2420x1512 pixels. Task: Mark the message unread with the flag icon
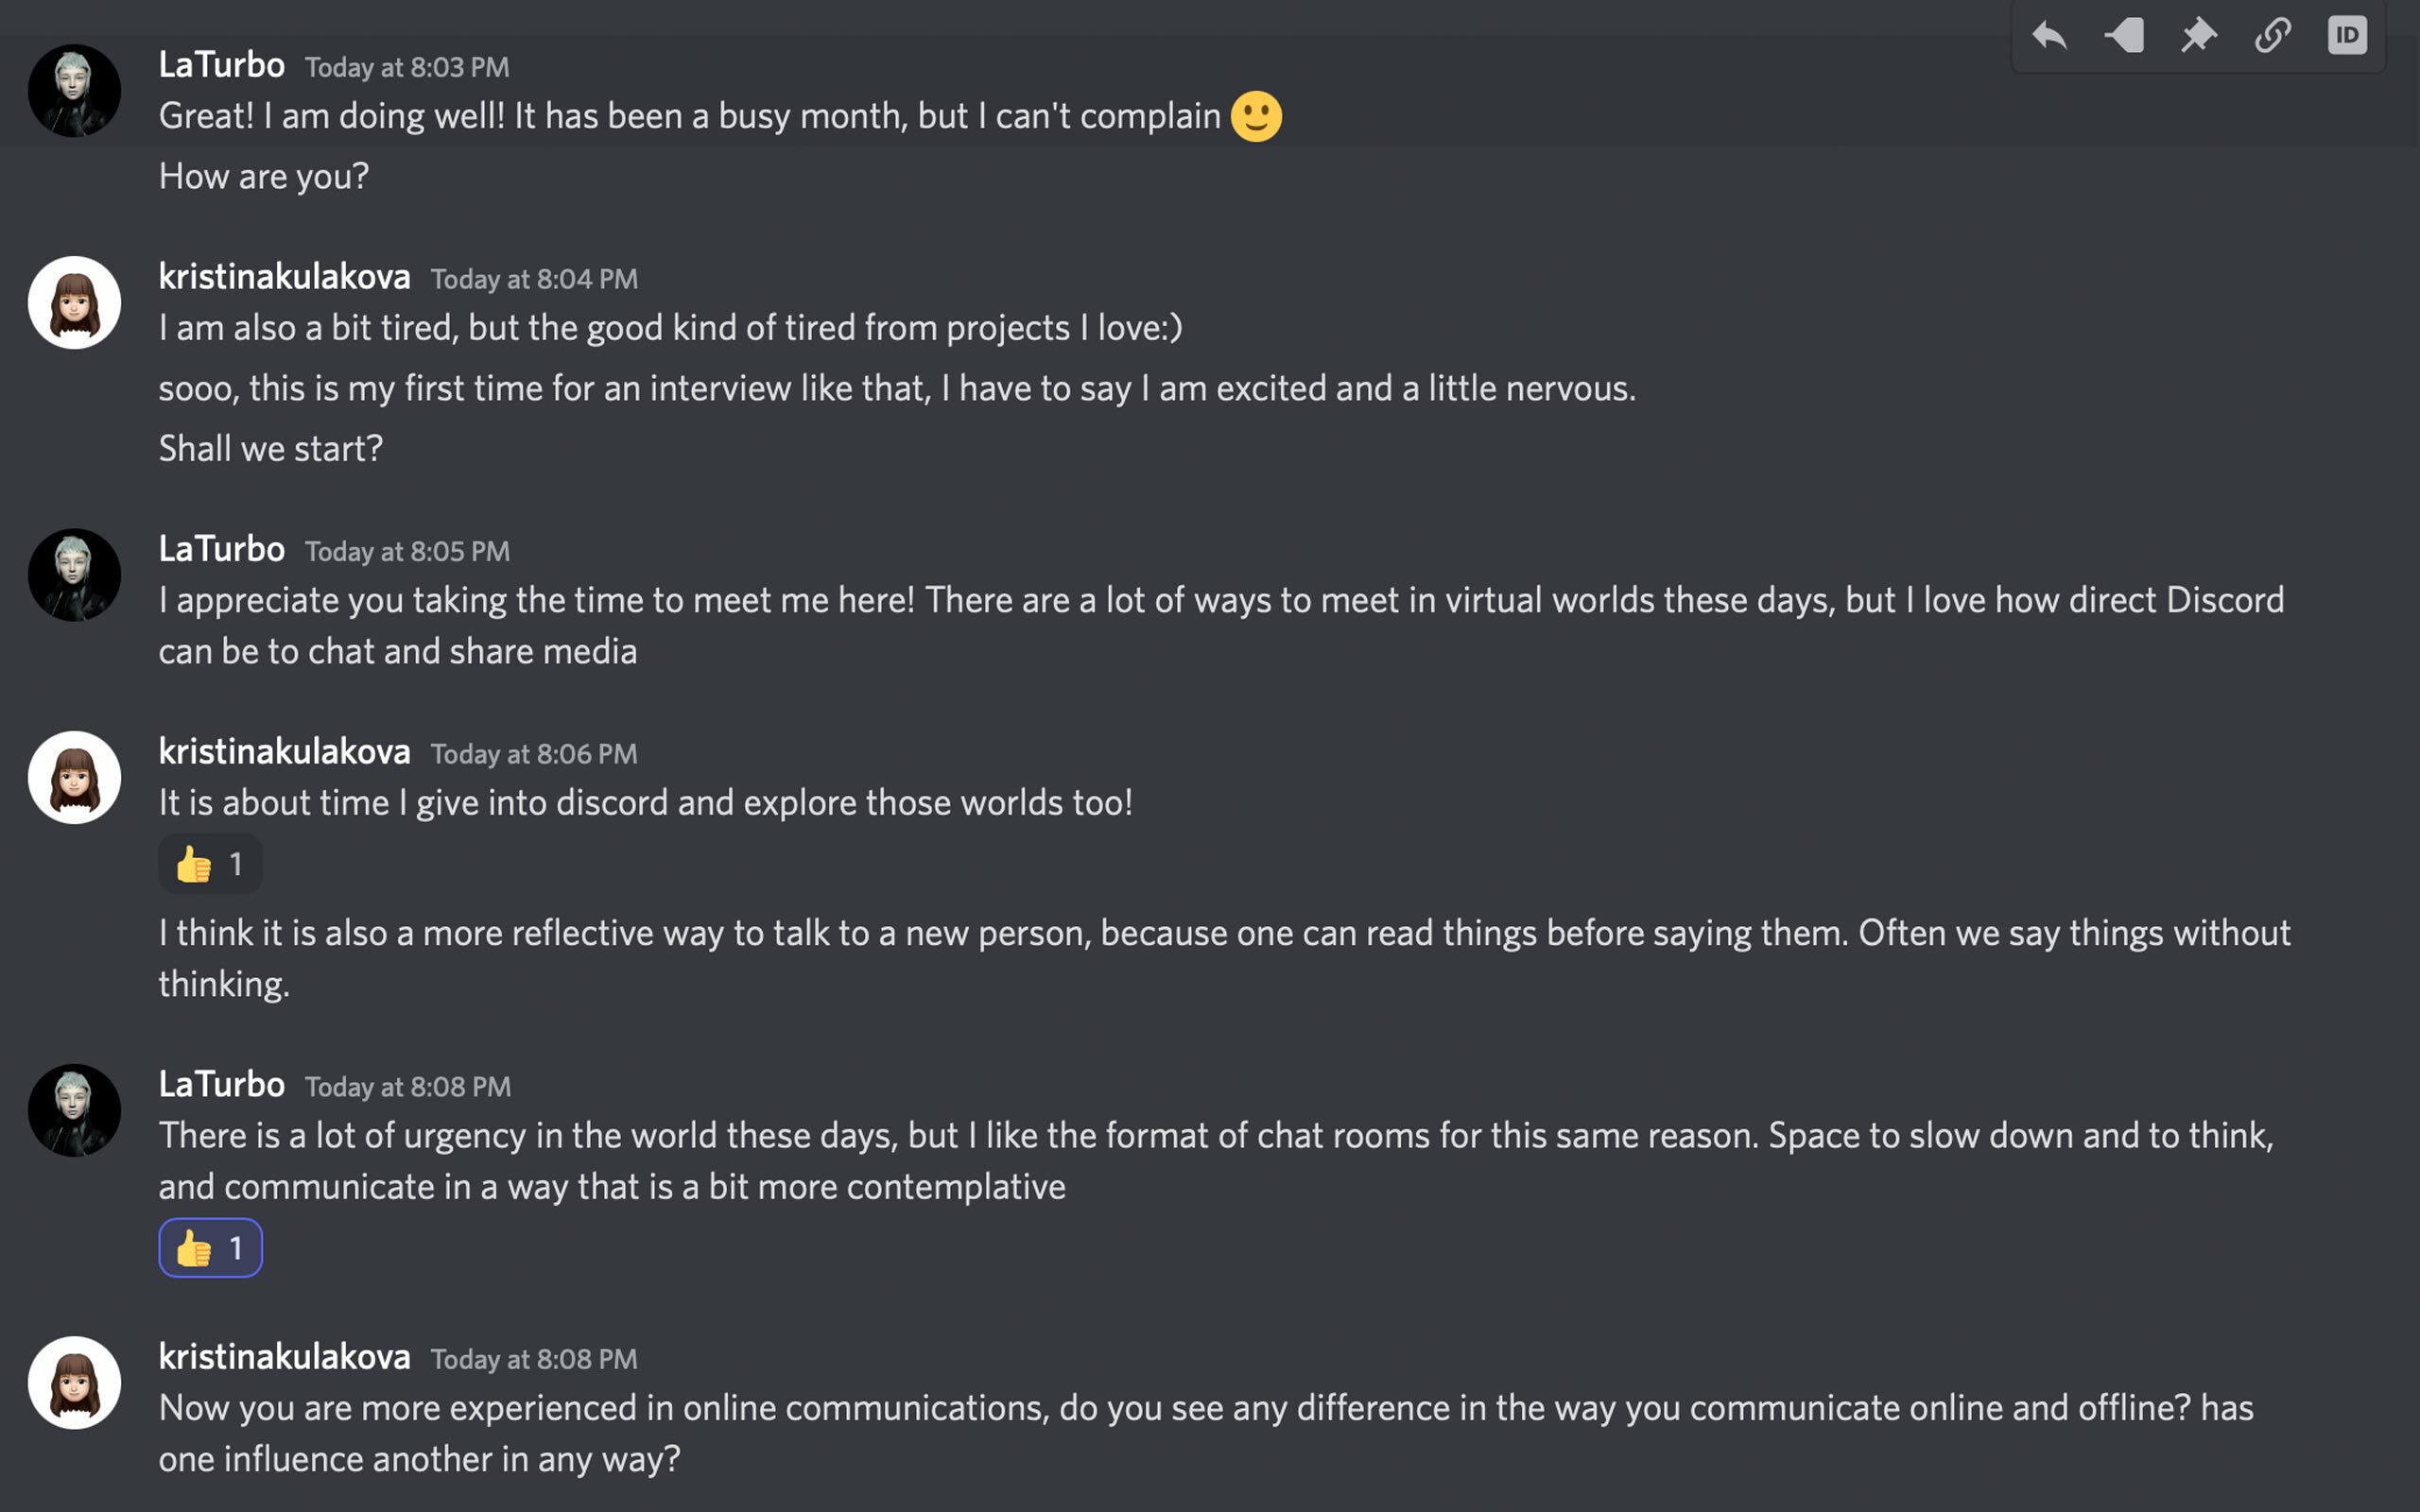2124,36
